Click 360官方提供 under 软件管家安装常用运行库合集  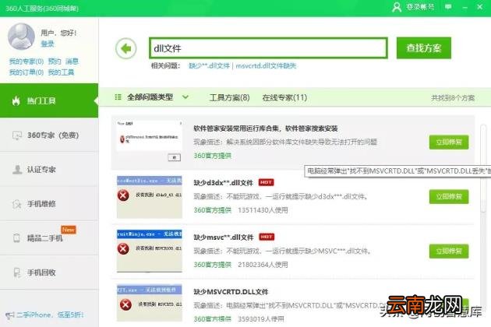tap(212, 156)
